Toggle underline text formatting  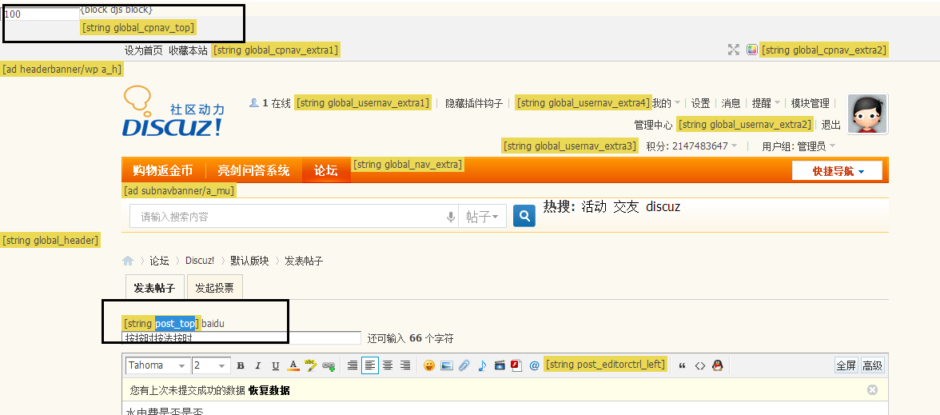click(x=276, y=366)
